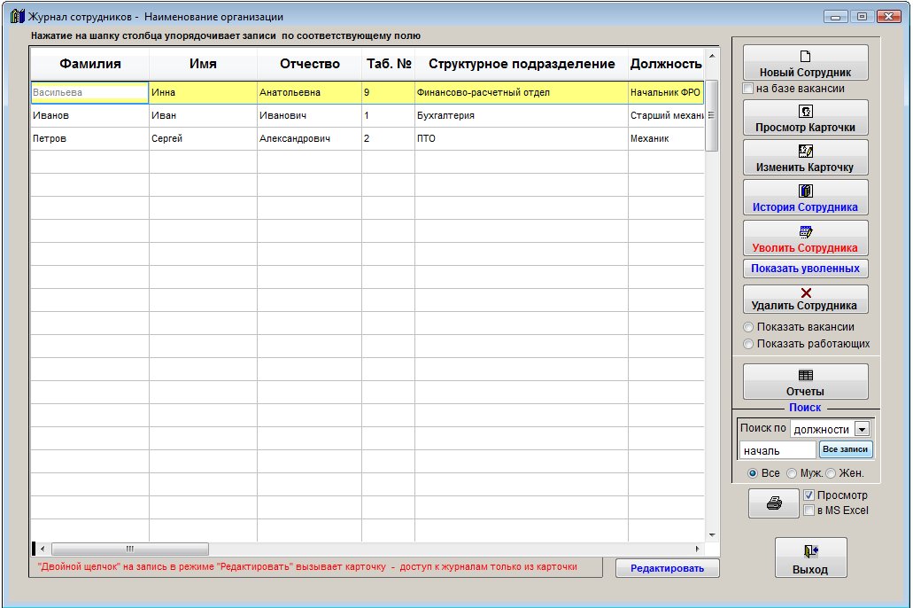Viewport: 913px width, 608px height.
Task: Click the printer icon button
Action: click(x=774, y=503)
